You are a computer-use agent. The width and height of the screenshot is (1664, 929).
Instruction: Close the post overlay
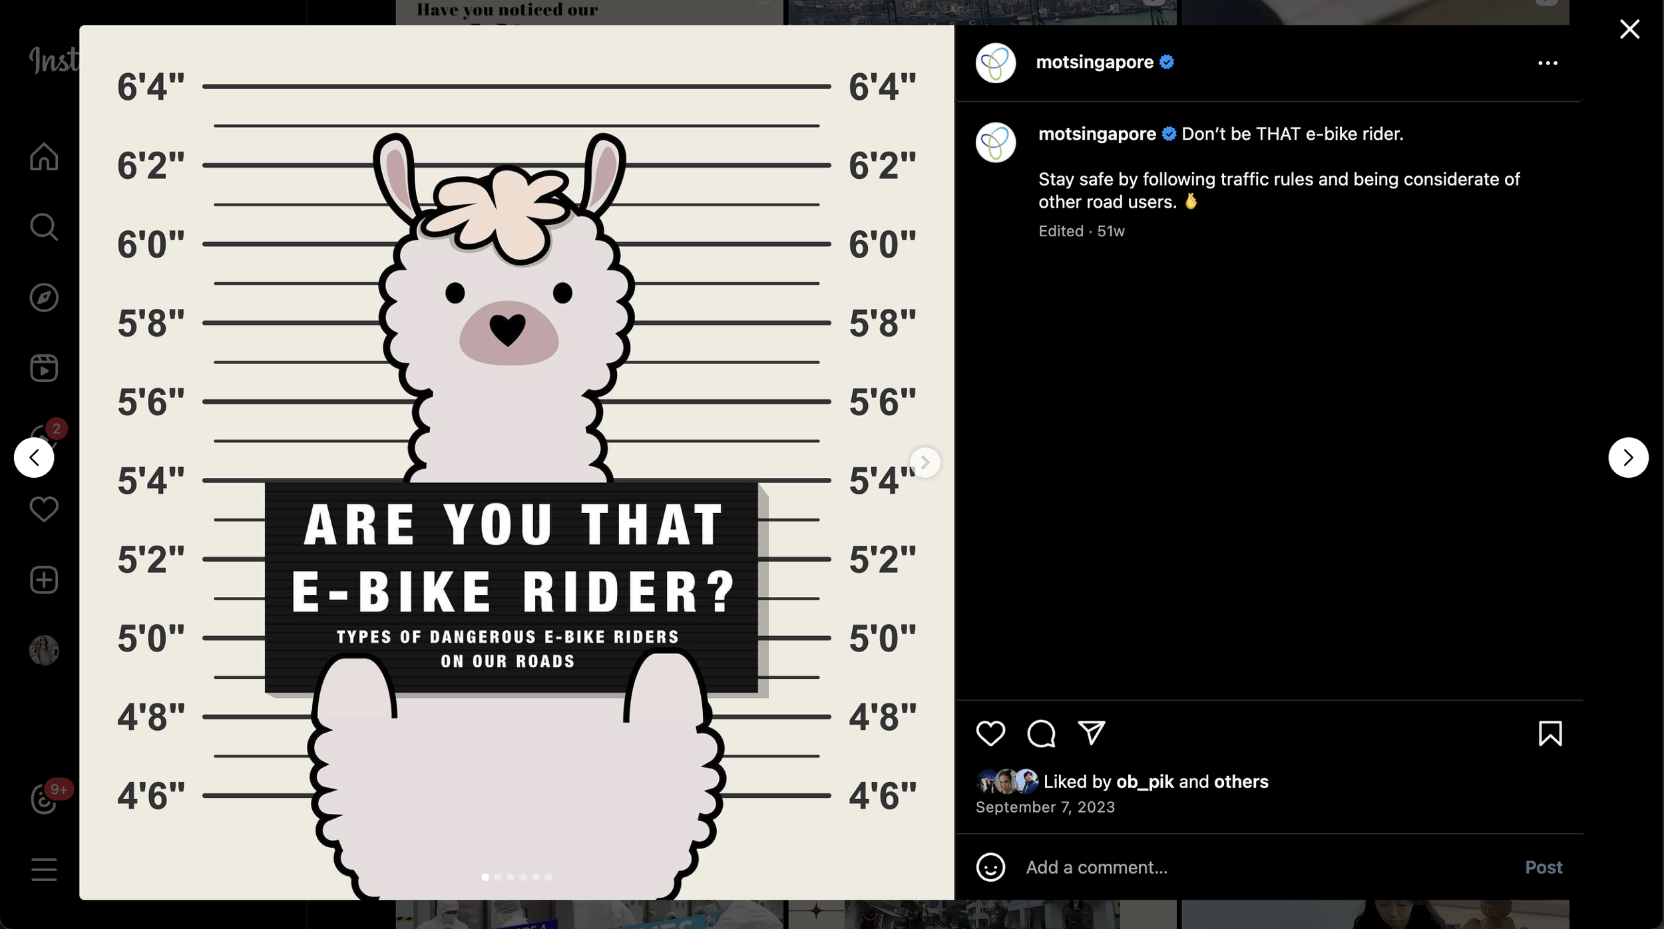click(x=1629, y=29)
